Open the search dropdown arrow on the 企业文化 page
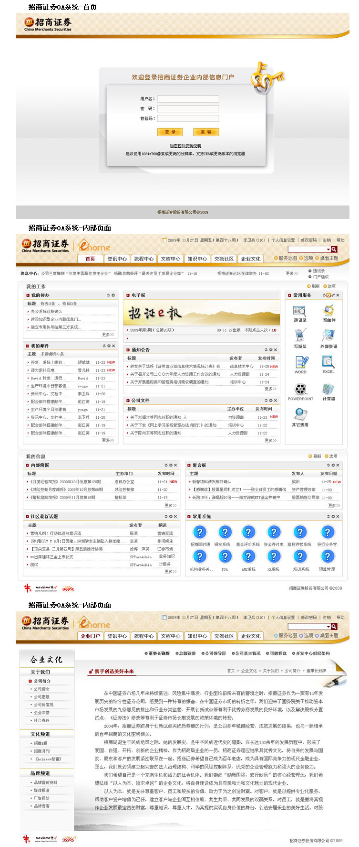Screen dimensions: 359x847 328,627
